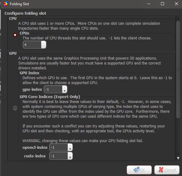The height and width of the screenshot is (176, 182).
Task: Click the scrollbar down arrow
Action: click(x=178, y=158)
